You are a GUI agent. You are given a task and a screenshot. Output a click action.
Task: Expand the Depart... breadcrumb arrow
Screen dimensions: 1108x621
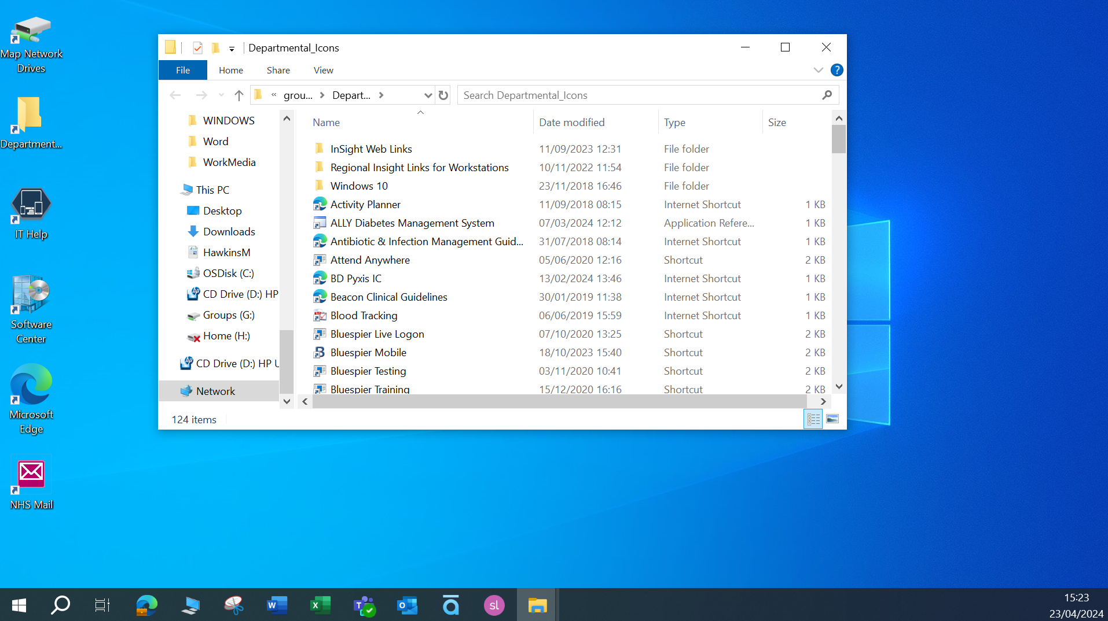click(381, 95)
